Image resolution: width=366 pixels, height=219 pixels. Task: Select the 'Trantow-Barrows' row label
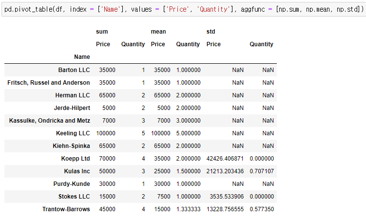tap(66, 209)
